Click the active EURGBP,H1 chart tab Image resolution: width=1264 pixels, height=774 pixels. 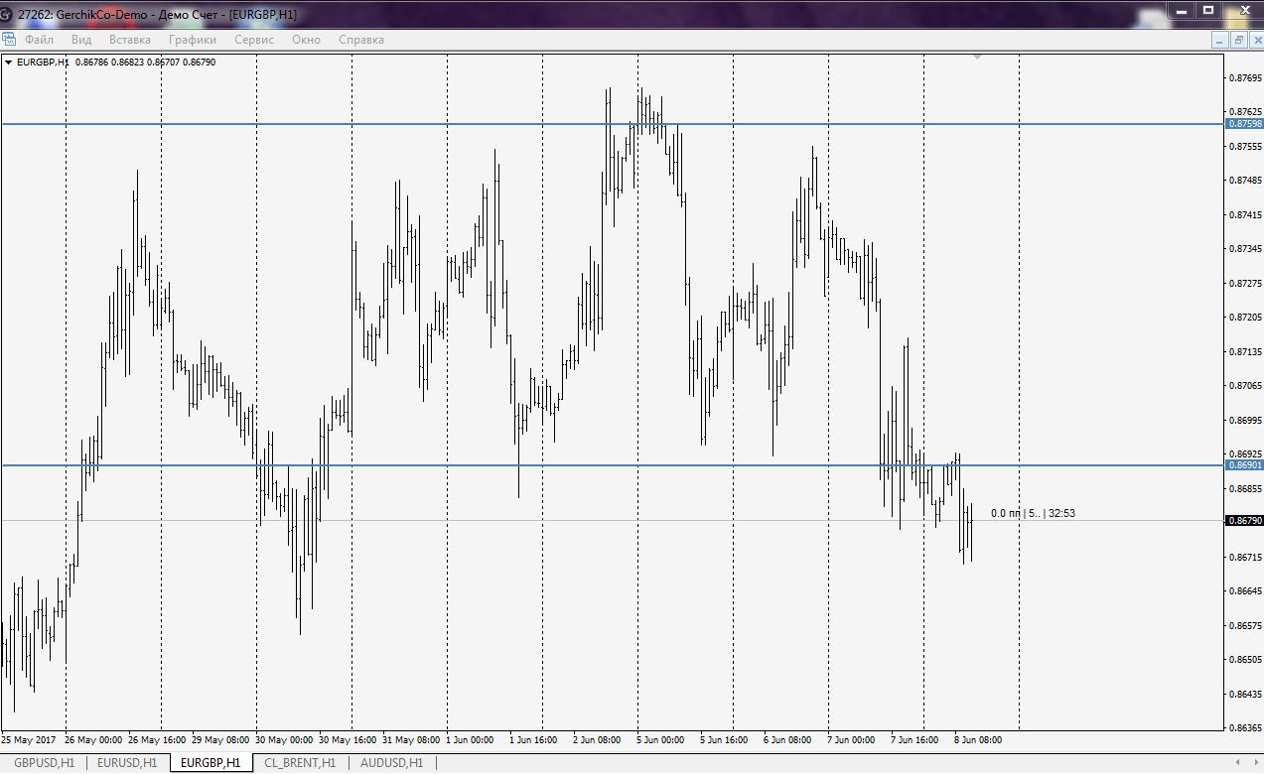point(210,763)
